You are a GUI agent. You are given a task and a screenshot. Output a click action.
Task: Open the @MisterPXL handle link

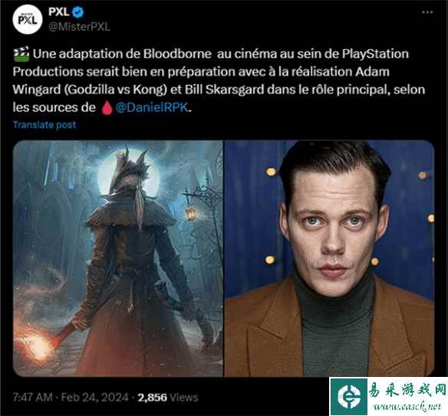80,27
